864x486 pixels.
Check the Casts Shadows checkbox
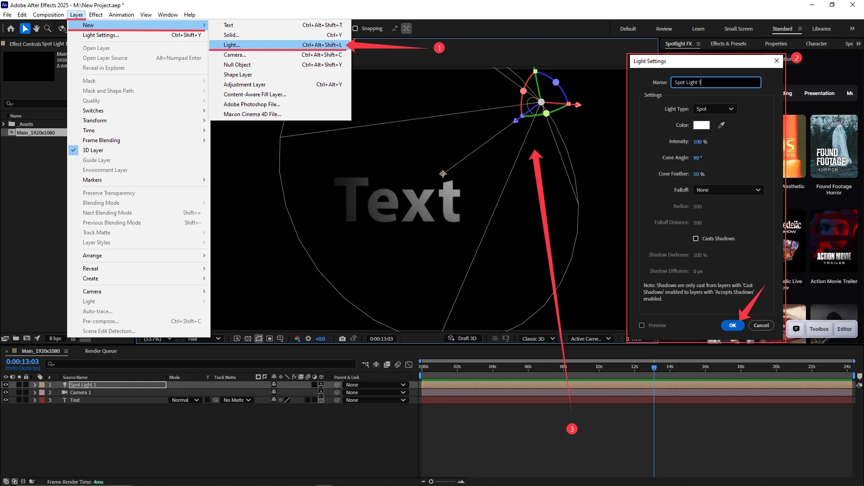[696, 238]
